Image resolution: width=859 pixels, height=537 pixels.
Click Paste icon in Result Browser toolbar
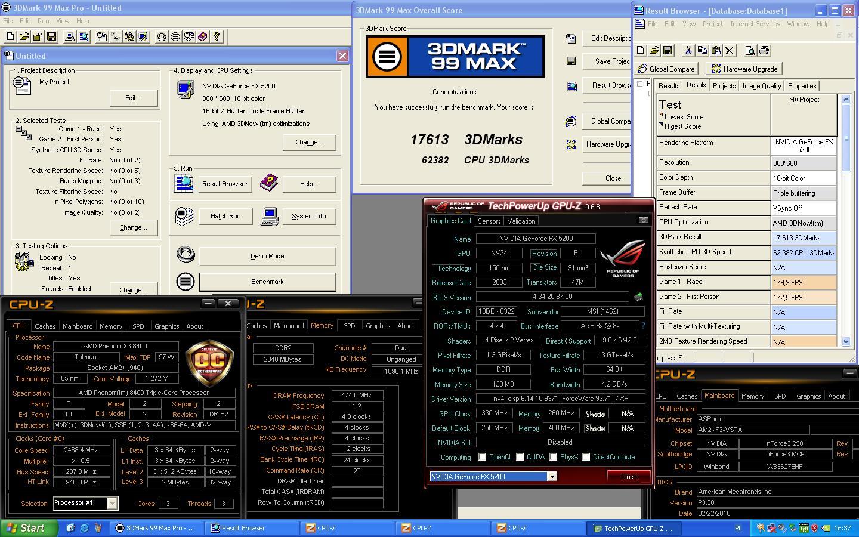[x=716, y=50]
